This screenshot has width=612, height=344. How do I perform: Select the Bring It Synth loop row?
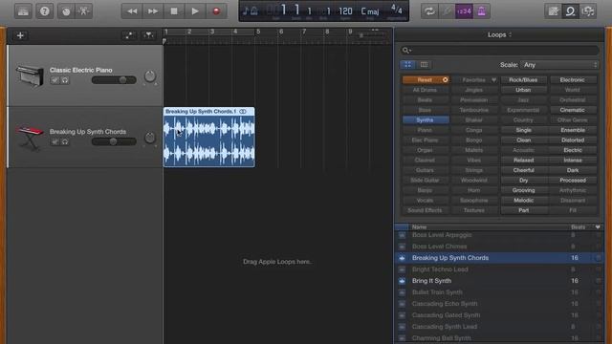499,281
